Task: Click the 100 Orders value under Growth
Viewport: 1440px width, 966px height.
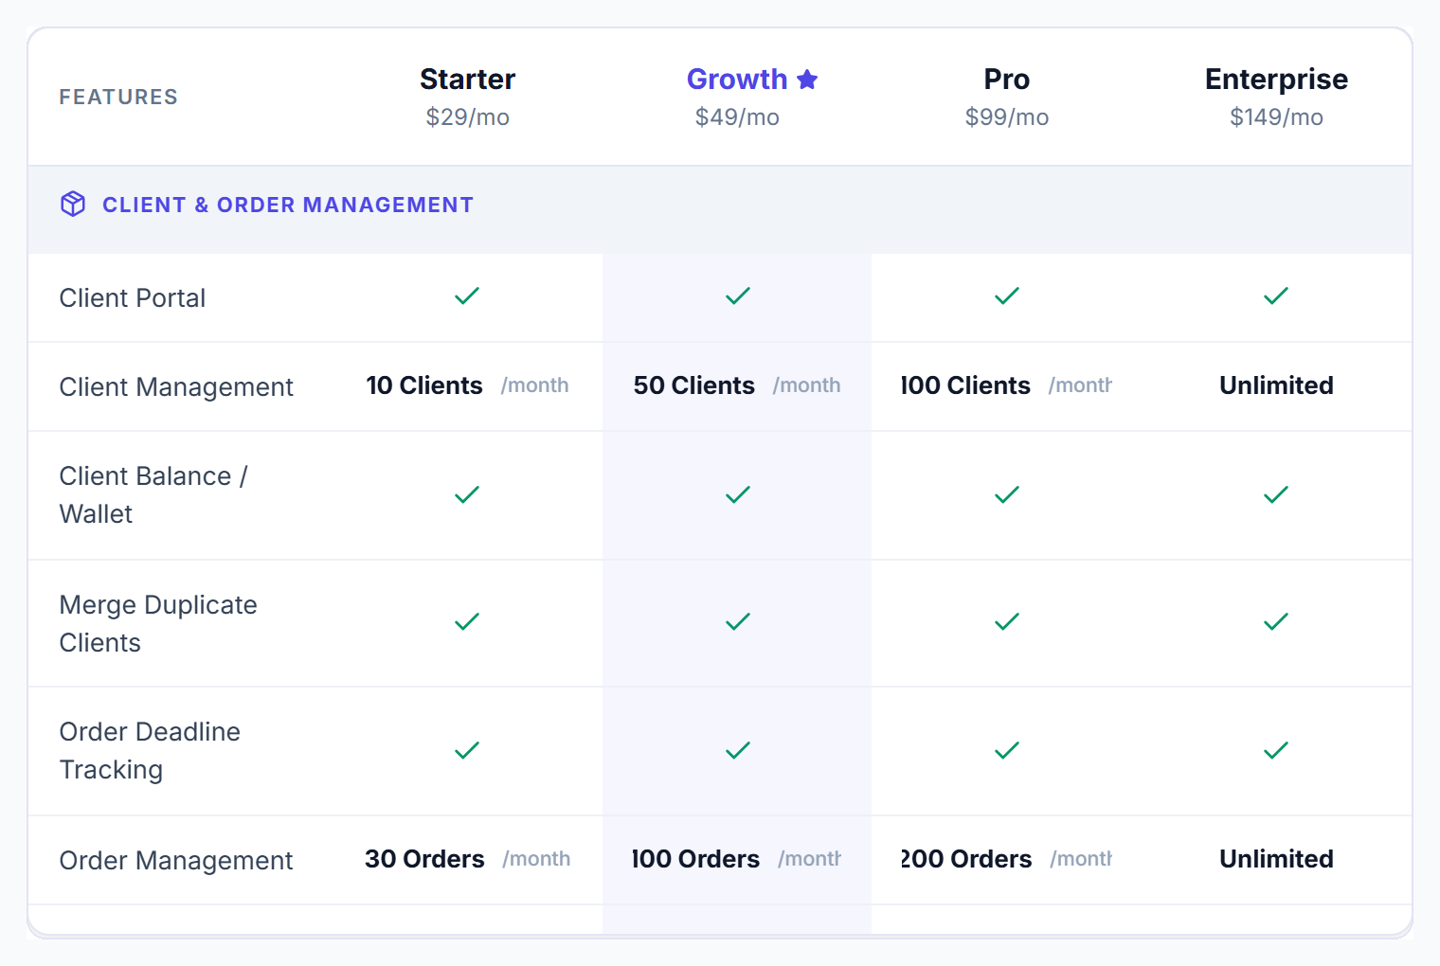Action: 696,859
